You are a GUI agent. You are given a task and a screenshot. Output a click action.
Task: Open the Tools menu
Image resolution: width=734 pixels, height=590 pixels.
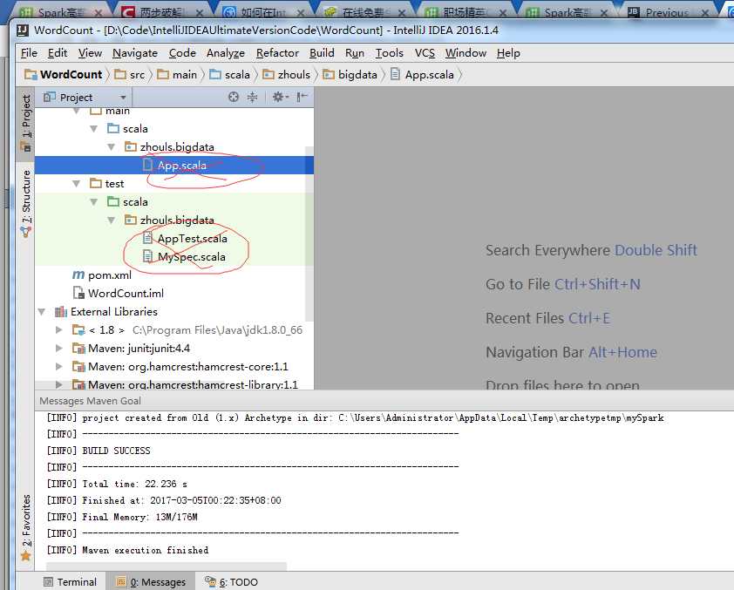coord(389,53)
